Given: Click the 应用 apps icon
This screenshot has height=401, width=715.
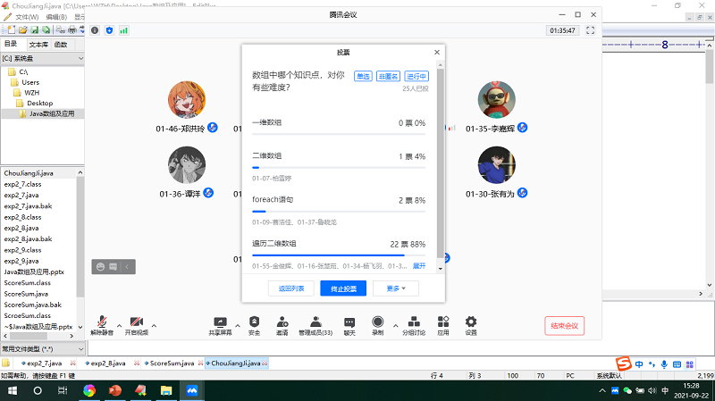Looking at the screenshot, I should 442,322.
